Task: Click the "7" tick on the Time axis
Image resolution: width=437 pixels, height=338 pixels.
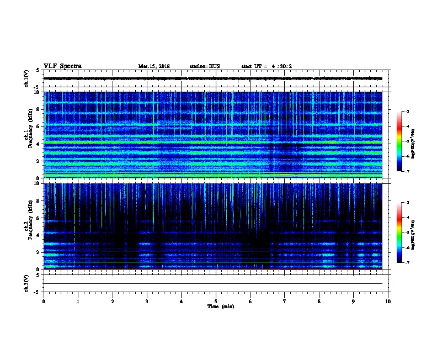Action: point(285,301)
